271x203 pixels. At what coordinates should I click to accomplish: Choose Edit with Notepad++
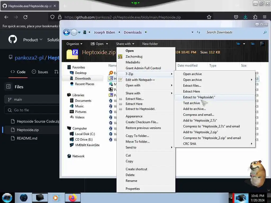point(146,80)
